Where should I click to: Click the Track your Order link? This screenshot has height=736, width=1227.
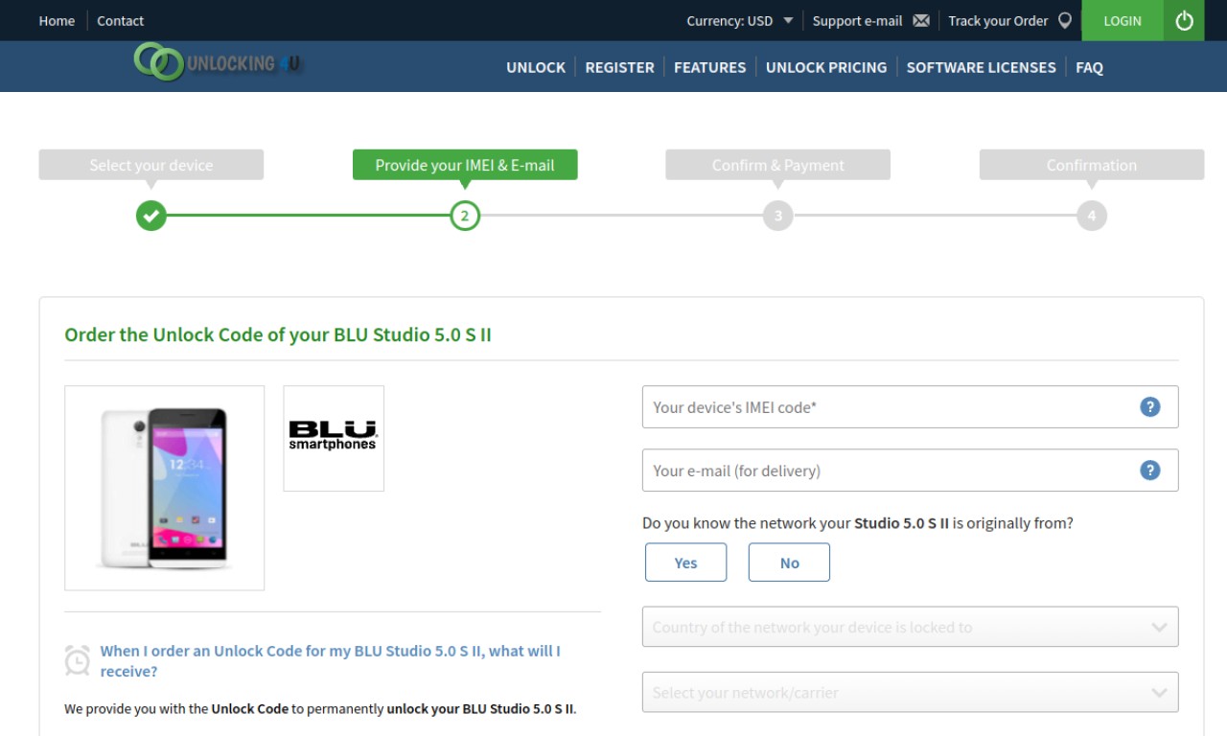(998, 20)
